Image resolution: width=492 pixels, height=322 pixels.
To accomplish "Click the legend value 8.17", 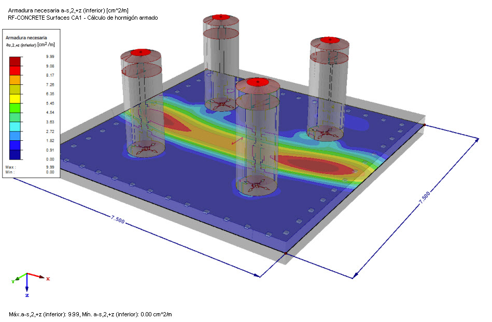I will coord(50,75).
